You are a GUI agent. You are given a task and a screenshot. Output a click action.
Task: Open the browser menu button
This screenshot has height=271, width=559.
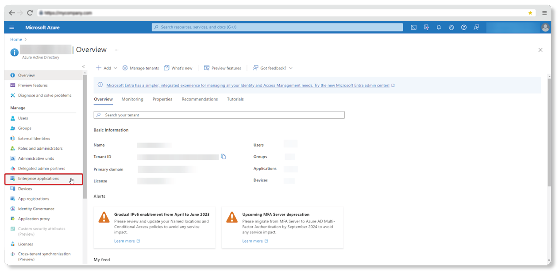(544, 13)
